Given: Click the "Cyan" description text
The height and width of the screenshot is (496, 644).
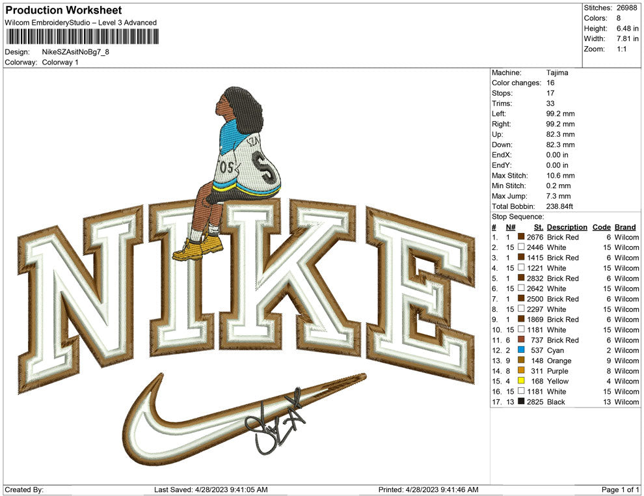Looking at the screenshot, I should click(x=556, y=350).
